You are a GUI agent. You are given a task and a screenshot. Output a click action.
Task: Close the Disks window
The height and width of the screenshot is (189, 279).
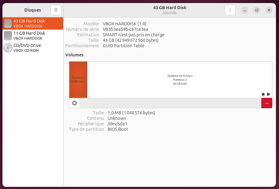pyautogui.click(x=269, y=10)
